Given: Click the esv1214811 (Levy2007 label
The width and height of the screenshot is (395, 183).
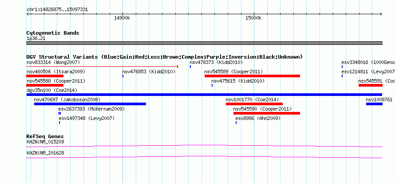Looking at the screenshot, I should 368,72.
